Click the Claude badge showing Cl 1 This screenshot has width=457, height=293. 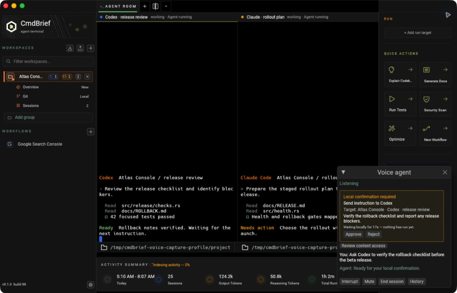coord(67,77)
